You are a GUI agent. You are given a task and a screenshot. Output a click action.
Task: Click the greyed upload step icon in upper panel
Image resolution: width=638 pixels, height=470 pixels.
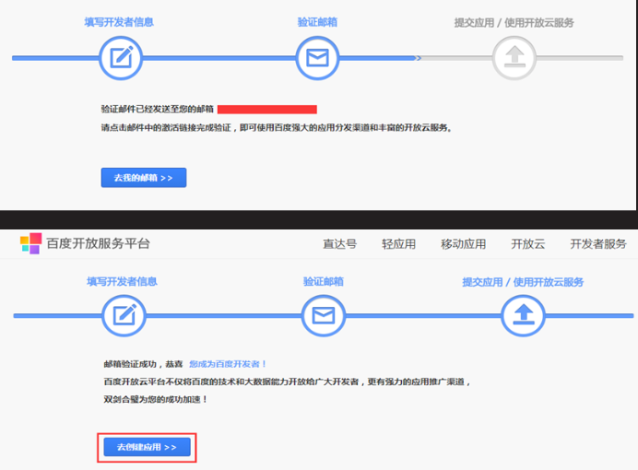514,58
